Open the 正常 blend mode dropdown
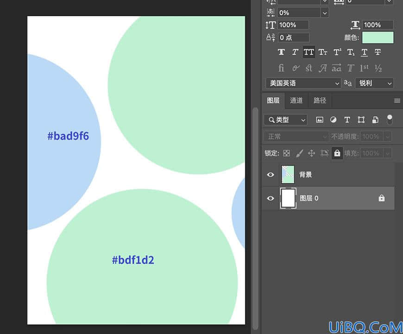The height and width of the screenshot is (334, 403). pyautogui.click(x=296, y=136)
